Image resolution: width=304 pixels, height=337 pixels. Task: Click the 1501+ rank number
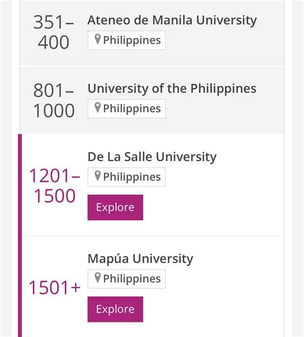coord(55,288)
